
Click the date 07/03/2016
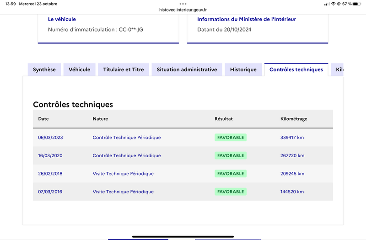pyautogui.click(x=50, y=192)
